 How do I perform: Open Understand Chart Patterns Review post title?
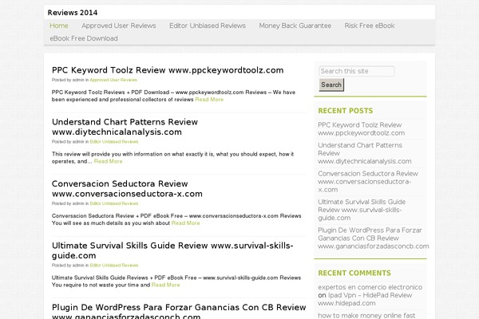pos(125,127)
